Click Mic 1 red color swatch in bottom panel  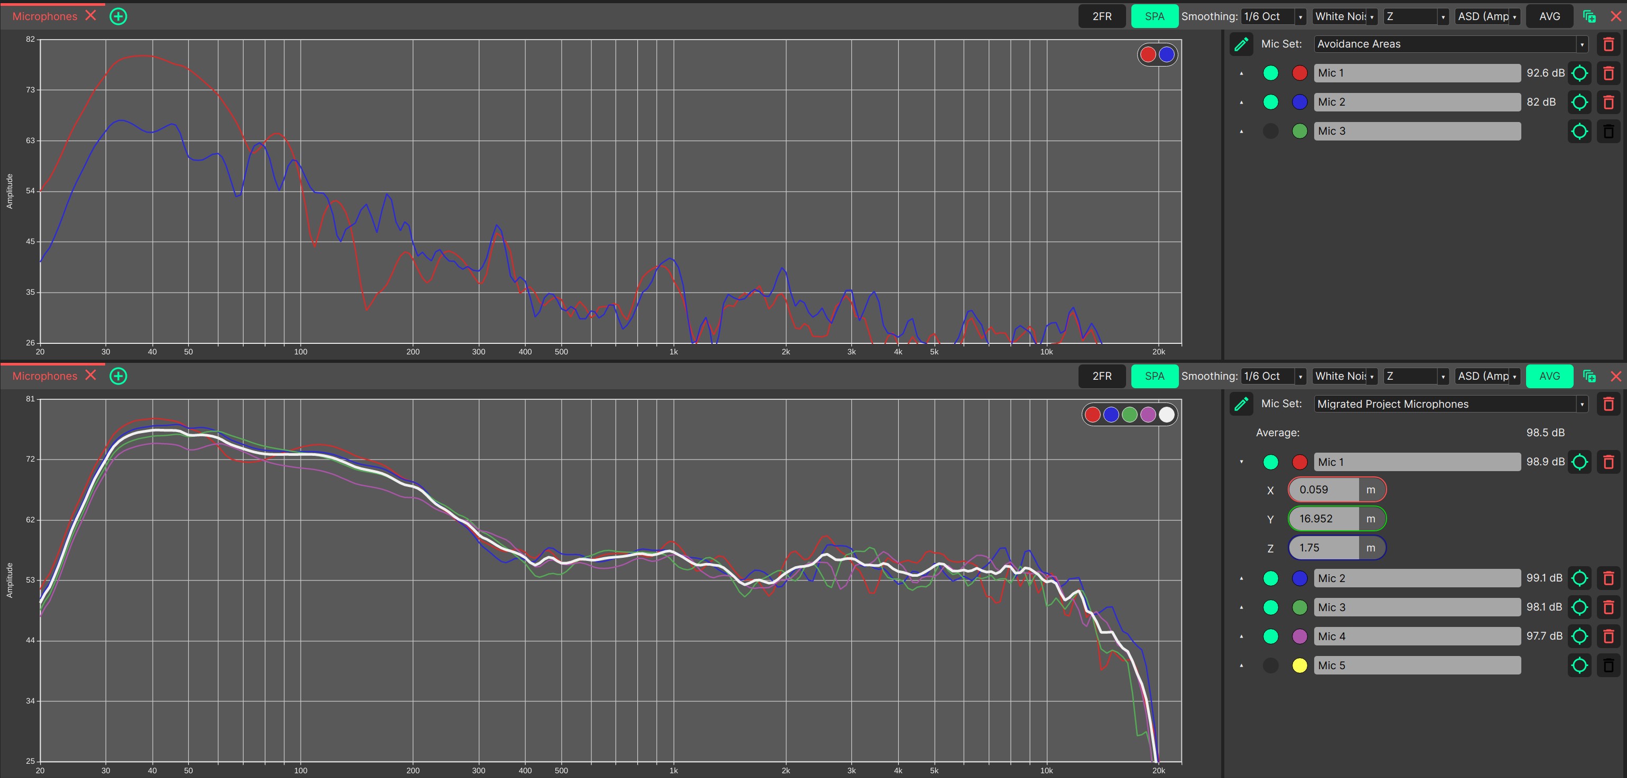click(x=1299, y=462)
